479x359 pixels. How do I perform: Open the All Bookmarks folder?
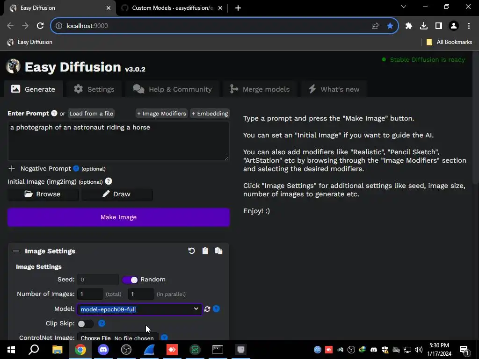[x=449, y=42]
